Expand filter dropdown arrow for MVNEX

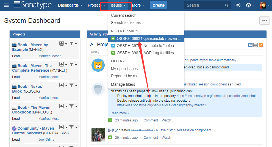coord(76,44)
